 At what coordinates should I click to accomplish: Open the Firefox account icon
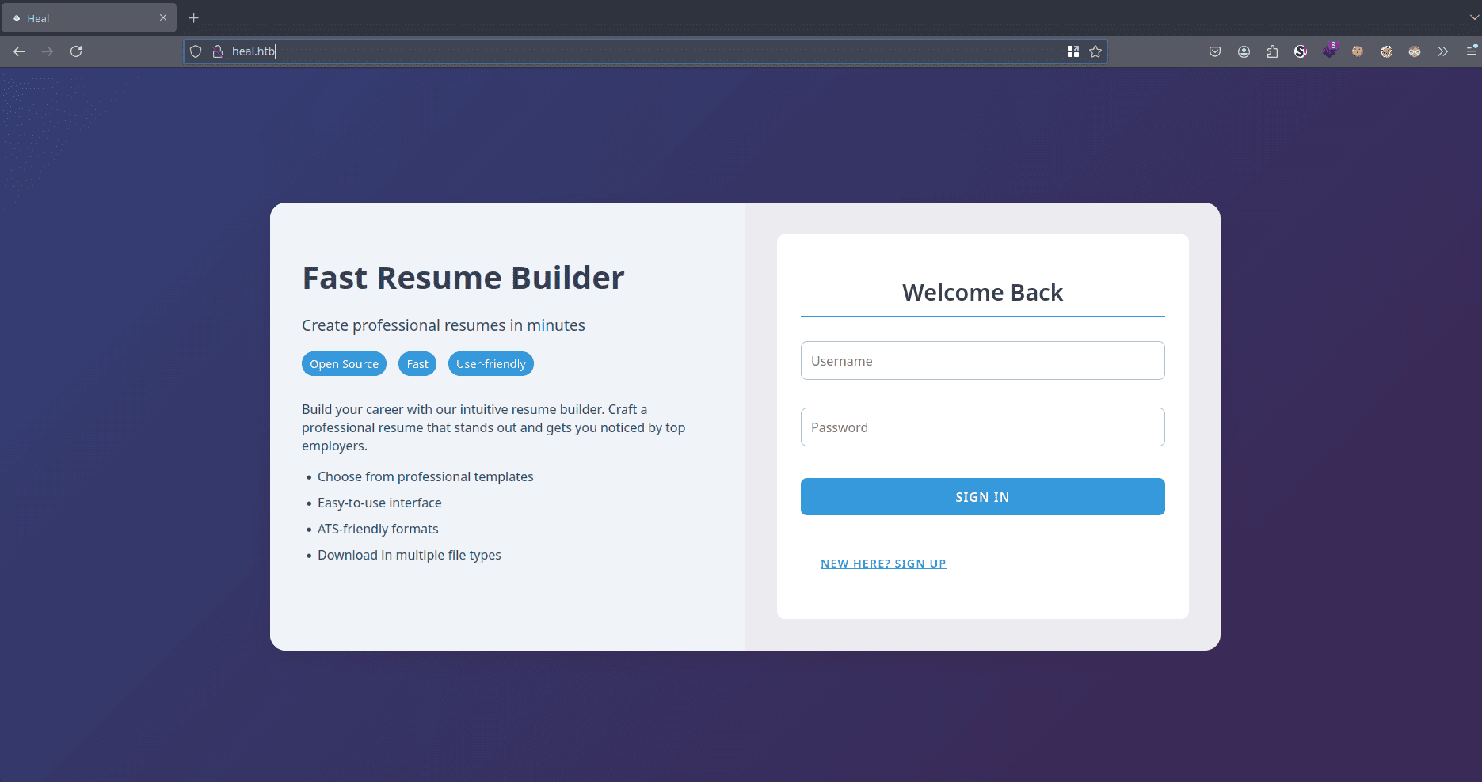point(1244,51)
